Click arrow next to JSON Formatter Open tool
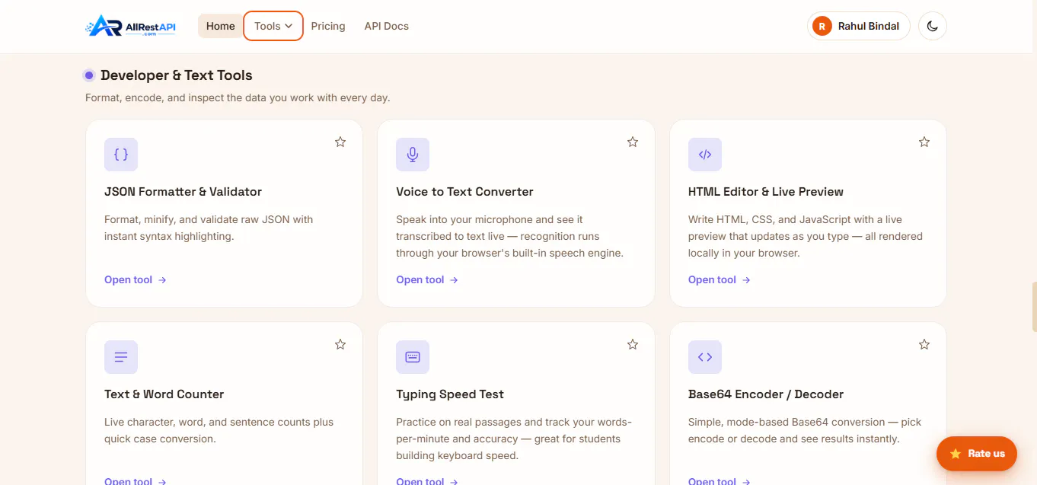 click(x=162, y=280)
